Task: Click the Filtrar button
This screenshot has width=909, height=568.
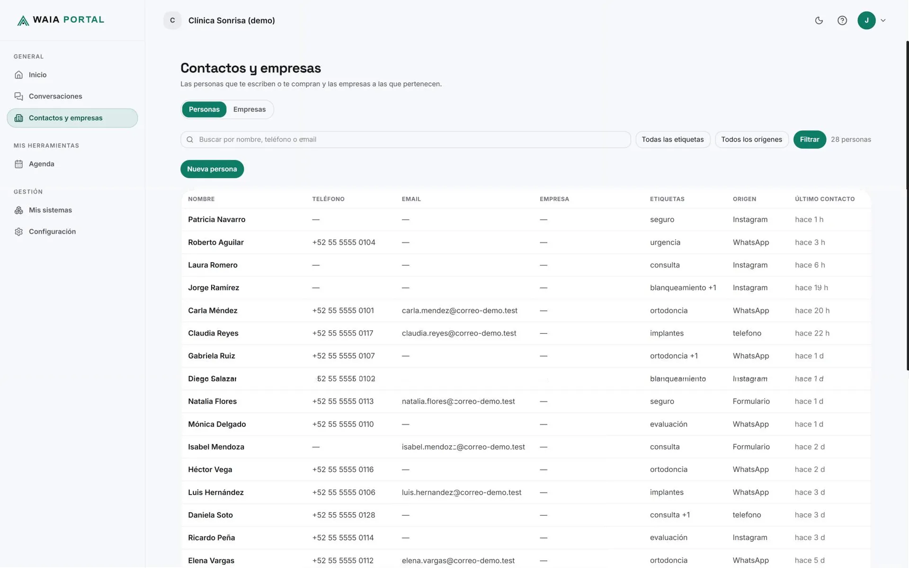Action: (x=809, y=140)
